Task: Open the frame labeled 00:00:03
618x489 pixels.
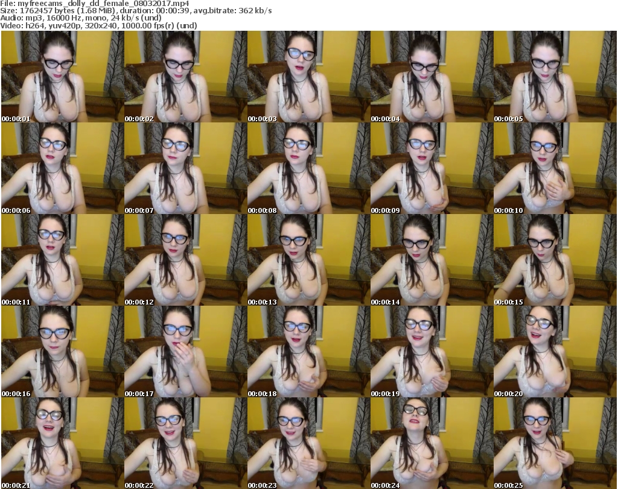Action: (308, 77)
